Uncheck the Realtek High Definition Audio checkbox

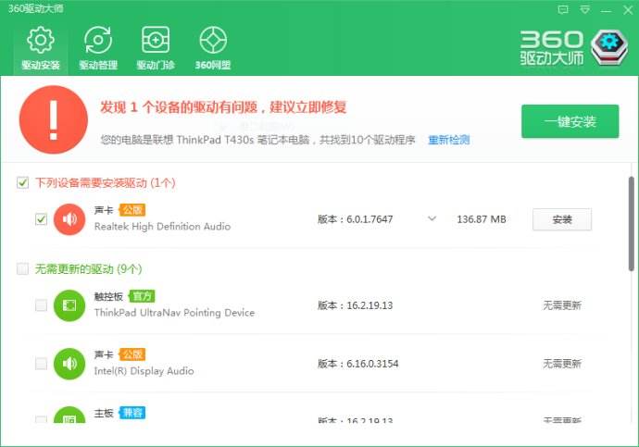tap(41, 219)
